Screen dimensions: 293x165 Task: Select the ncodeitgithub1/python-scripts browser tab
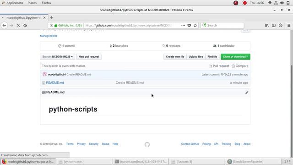pyautogui.click(x=24, y=17)
